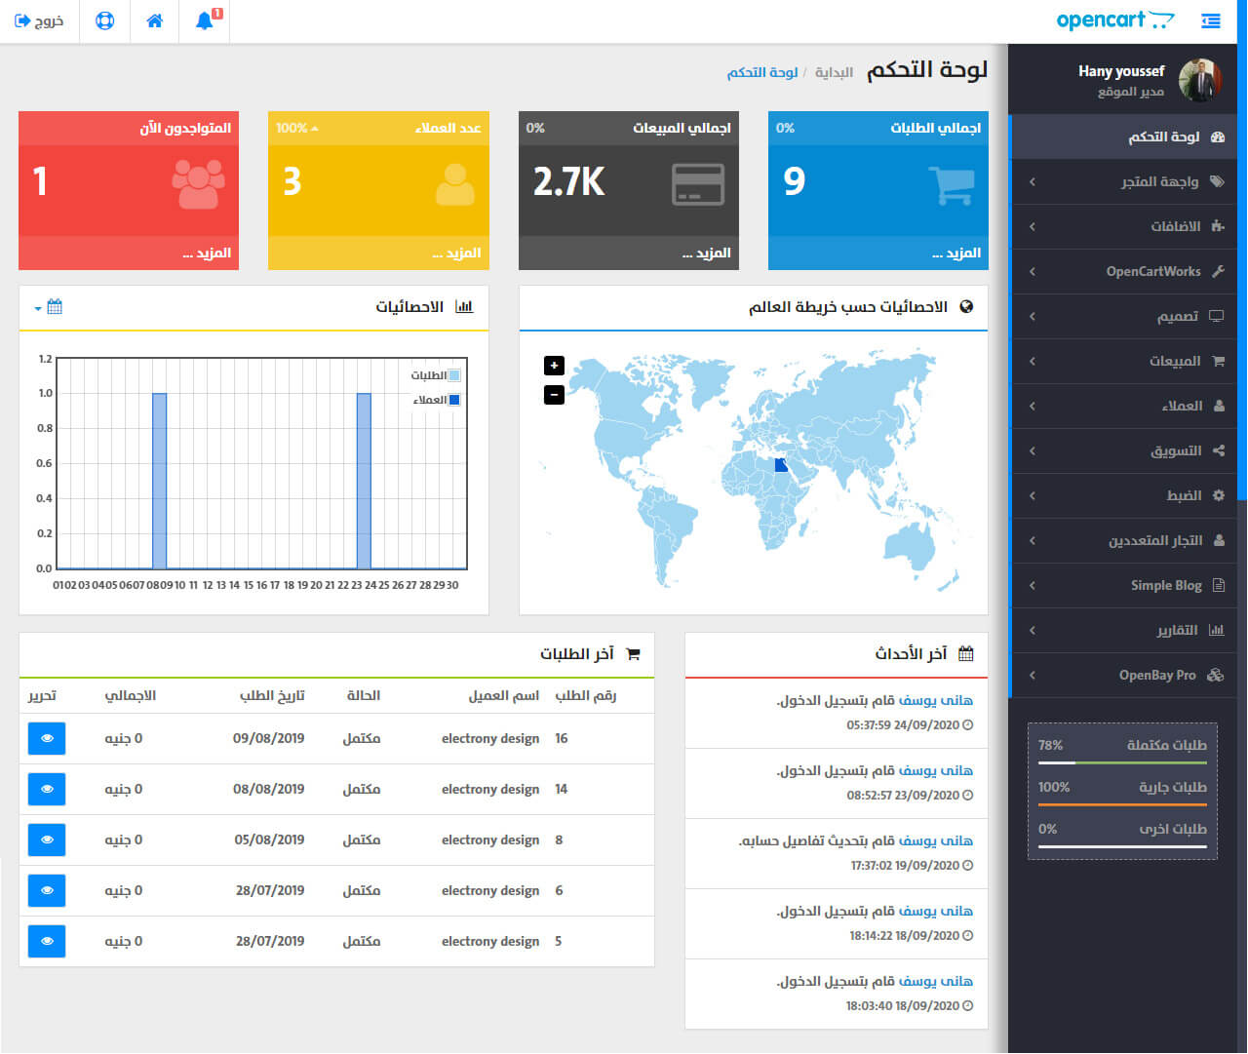Click the Egypt region on the map
This screenshot has width=1248, height=1054.
pos(781,465)
